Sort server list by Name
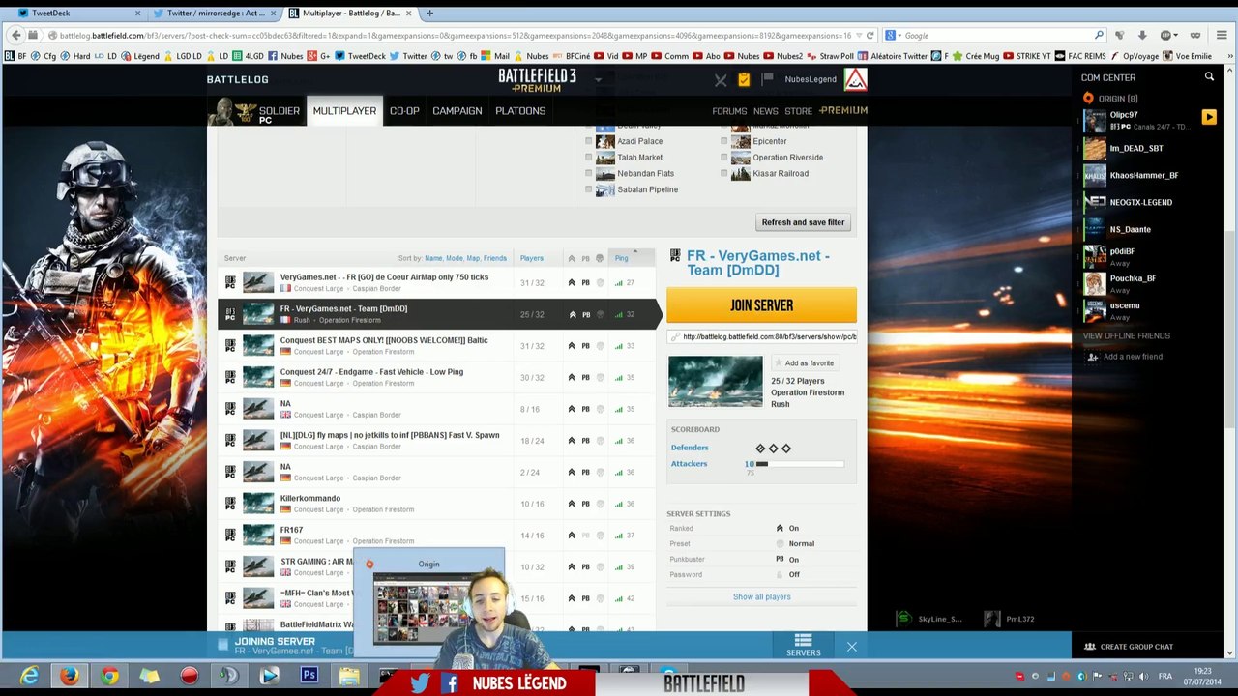The height and width of the screenshot is (696, 1238). pyautogui.click(x=433, y=258)
